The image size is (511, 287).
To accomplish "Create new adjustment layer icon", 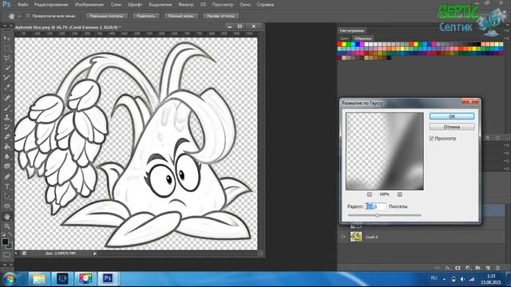I will 468,268.
